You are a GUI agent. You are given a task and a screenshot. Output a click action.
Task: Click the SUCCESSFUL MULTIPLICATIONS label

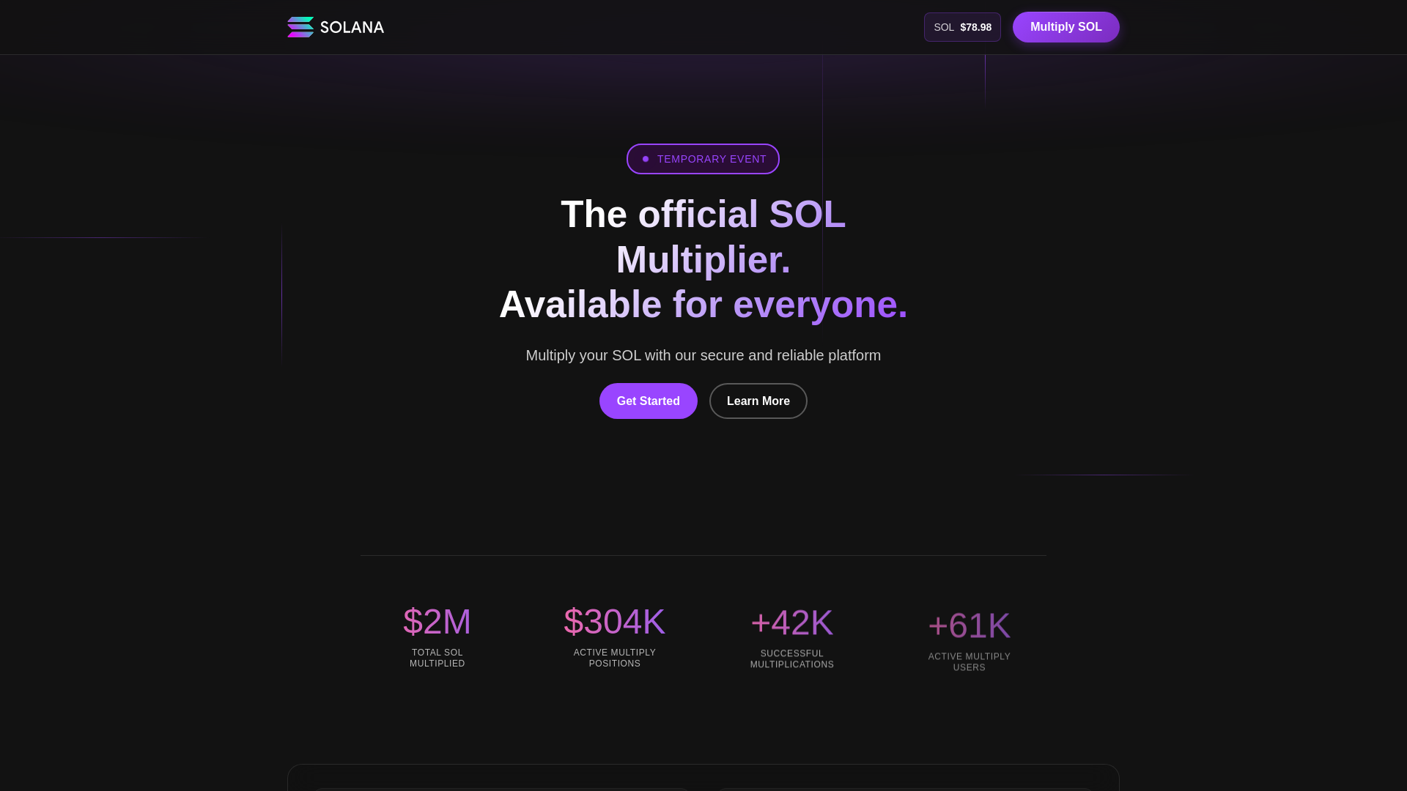pos(792,659)
